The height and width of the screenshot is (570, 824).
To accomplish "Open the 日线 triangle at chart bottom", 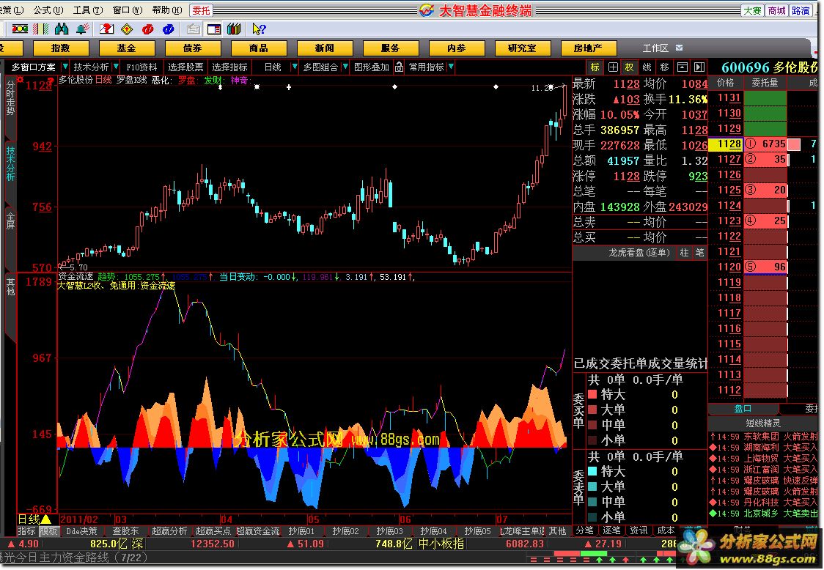I will (x=46, y=519).
